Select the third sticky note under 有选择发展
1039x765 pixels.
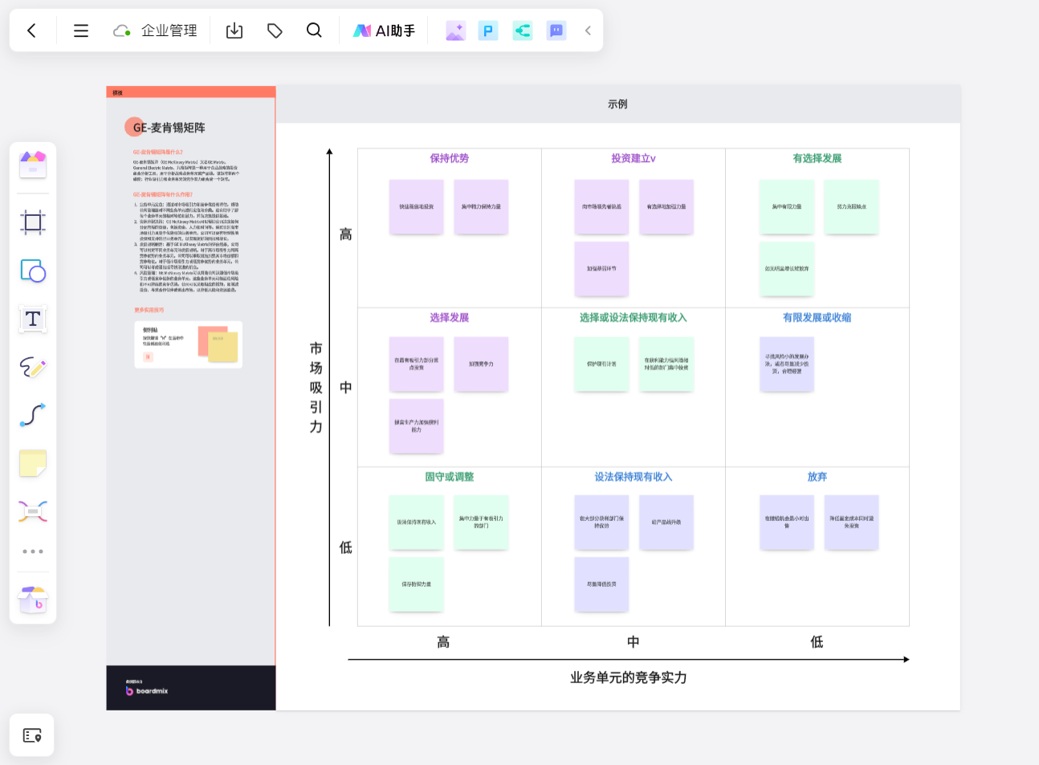coord(787,269)
